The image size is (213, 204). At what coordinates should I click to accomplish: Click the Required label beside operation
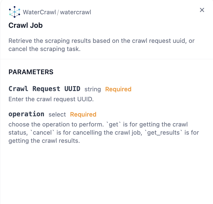[83, 114]
